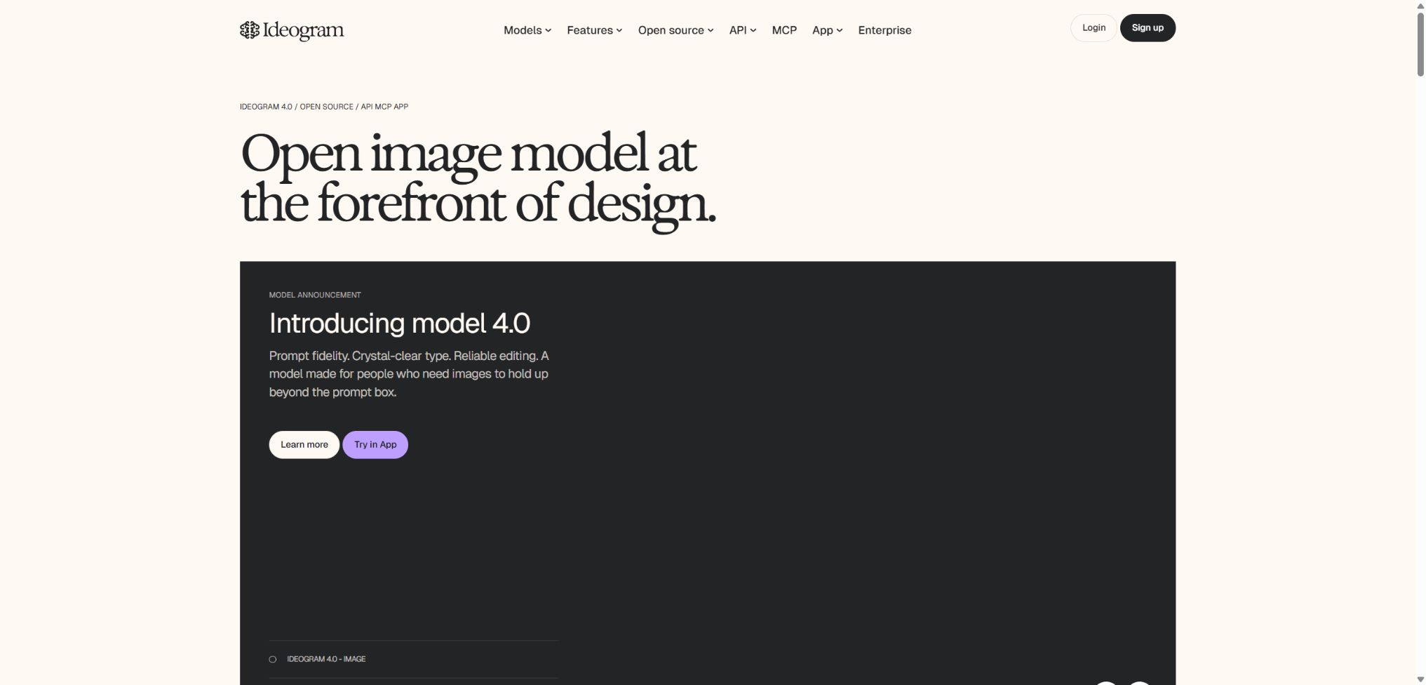1426x685 pixels.
Task: Click the "Introducing model 4.0" heading
Action: [400, 324]
